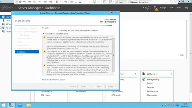Click the Server Manager back arrow
The image size is (192, 108).
pos(4,8)
